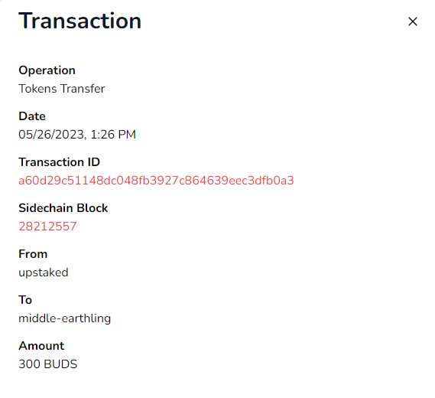This screenshot has height=398, width=435.
Task: Click the From label
Action: pyautogui.click(x=33, y=254)
